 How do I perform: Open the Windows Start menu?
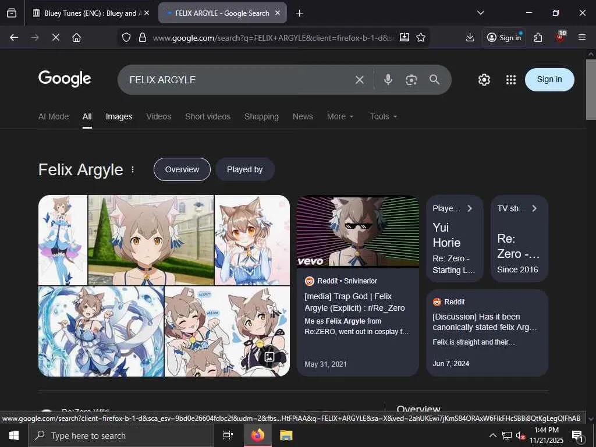(x=14, y=435)
